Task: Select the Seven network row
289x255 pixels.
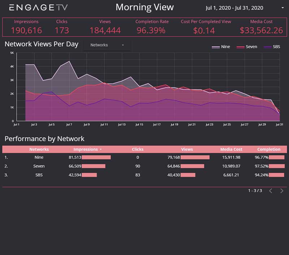Action: [39, 166]
